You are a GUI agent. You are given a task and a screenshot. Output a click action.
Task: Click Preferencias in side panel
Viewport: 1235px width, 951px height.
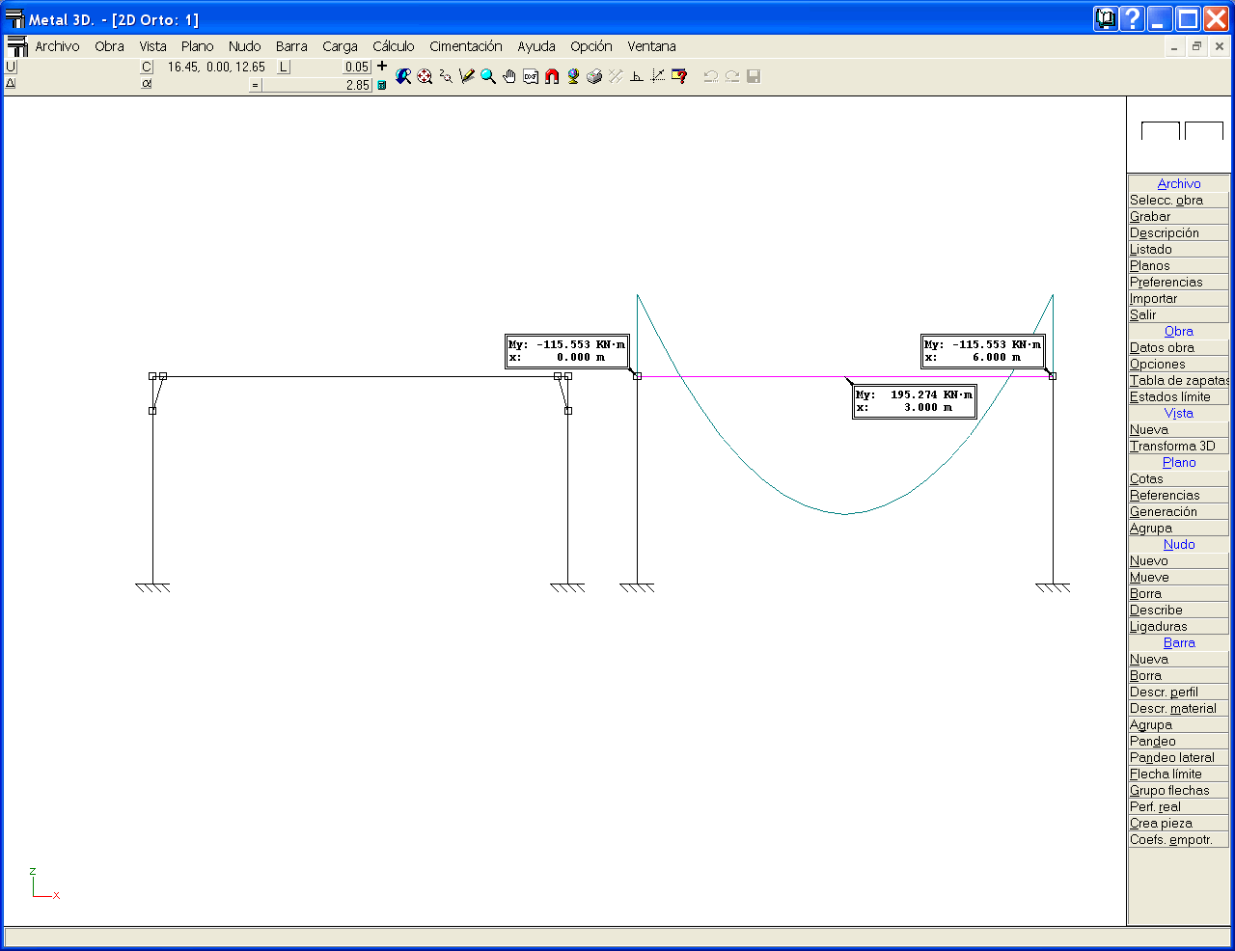pyautogui.click(x=1178, y=282)
